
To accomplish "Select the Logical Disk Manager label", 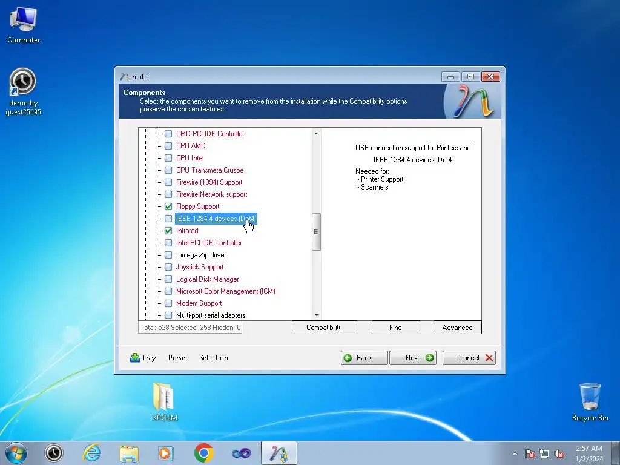I will pyautogui.click(x=207, y=279).
